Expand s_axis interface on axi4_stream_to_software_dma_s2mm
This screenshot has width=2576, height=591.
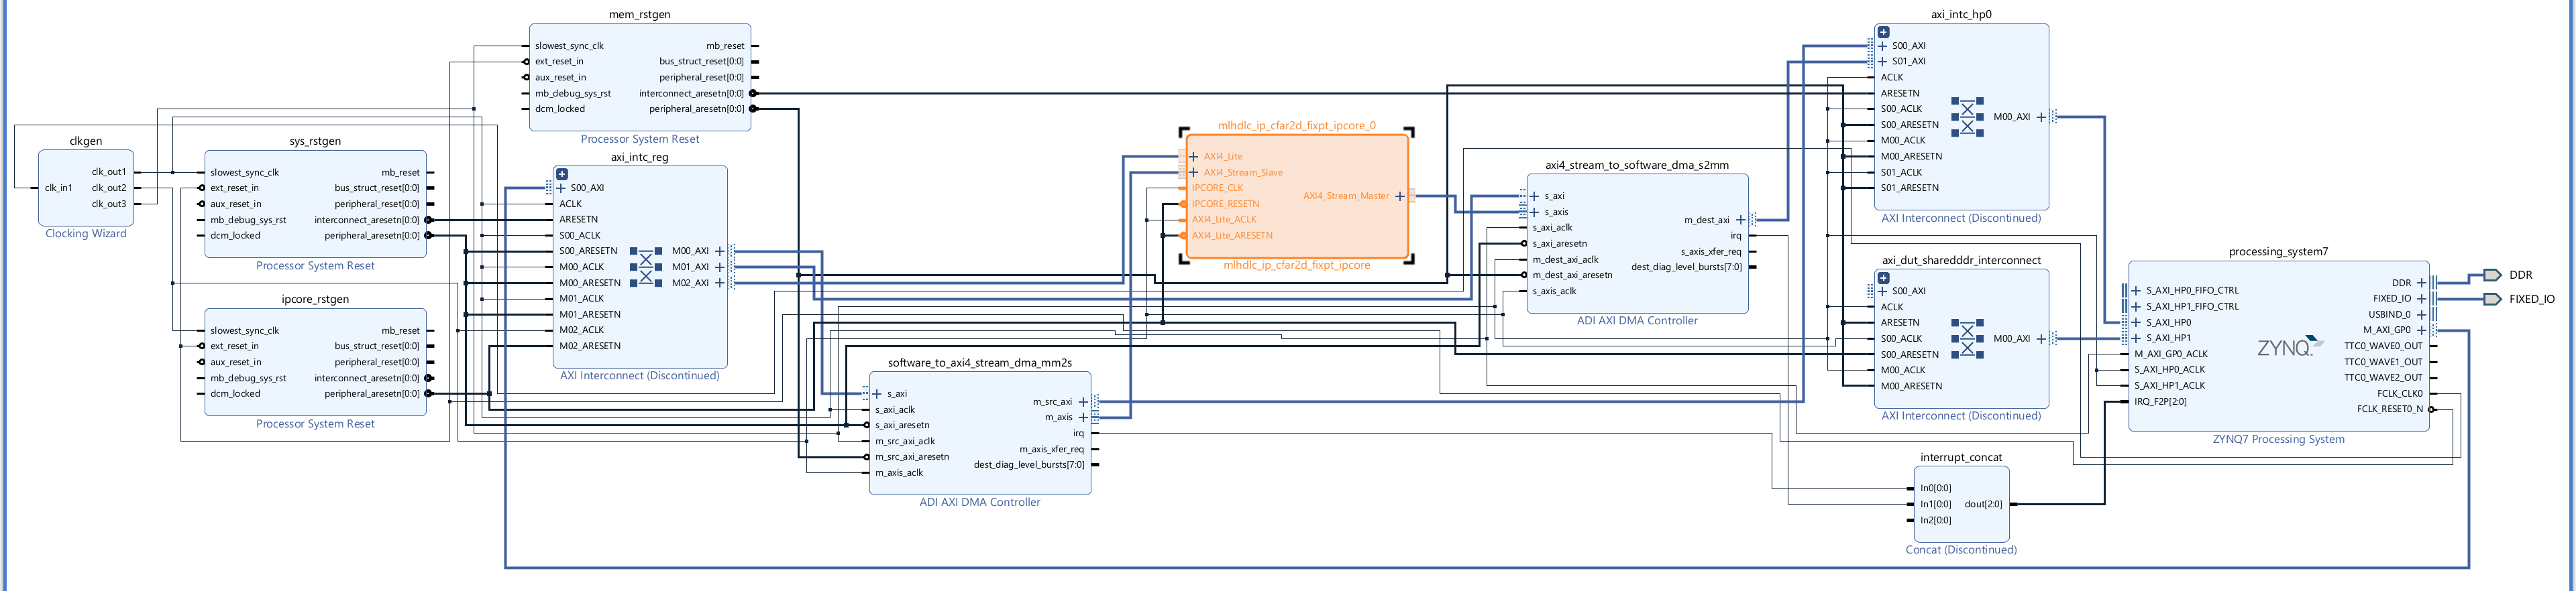tap(1535, 212)
